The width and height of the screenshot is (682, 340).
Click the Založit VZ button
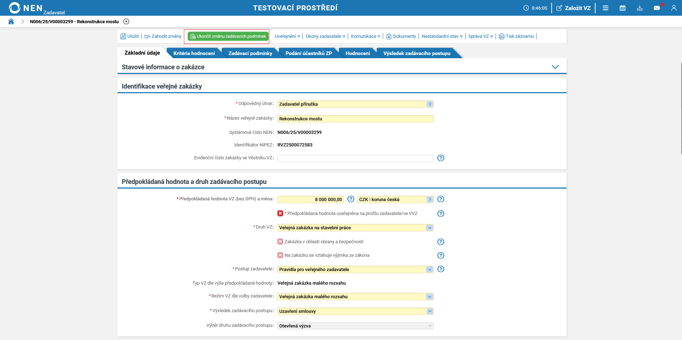pyautogui.click(x=573, y=8)
